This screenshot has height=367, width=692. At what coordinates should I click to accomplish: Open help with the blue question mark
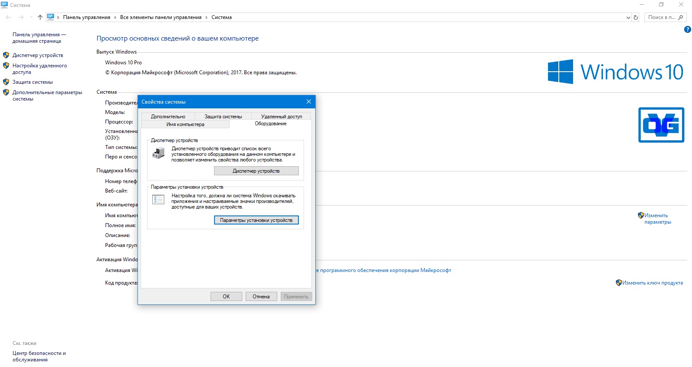688,29
